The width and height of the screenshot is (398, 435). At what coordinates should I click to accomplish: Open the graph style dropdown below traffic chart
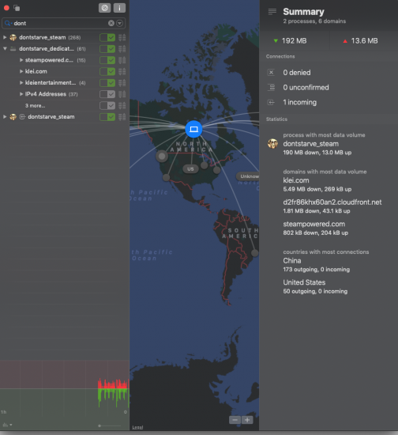tap(7, 425)
